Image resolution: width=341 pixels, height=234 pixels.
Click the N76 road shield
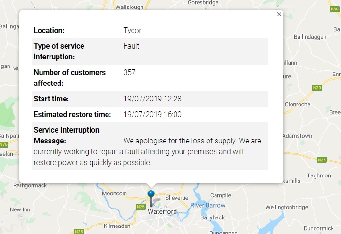[3, 144]
